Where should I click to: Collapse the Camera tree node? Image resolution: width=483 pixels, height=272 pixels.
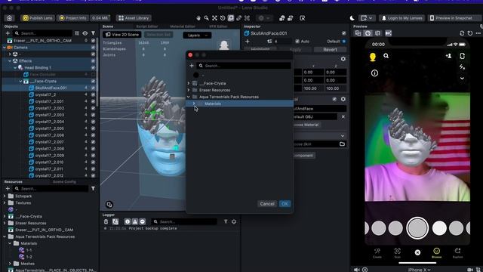click(x=5, y=48)
